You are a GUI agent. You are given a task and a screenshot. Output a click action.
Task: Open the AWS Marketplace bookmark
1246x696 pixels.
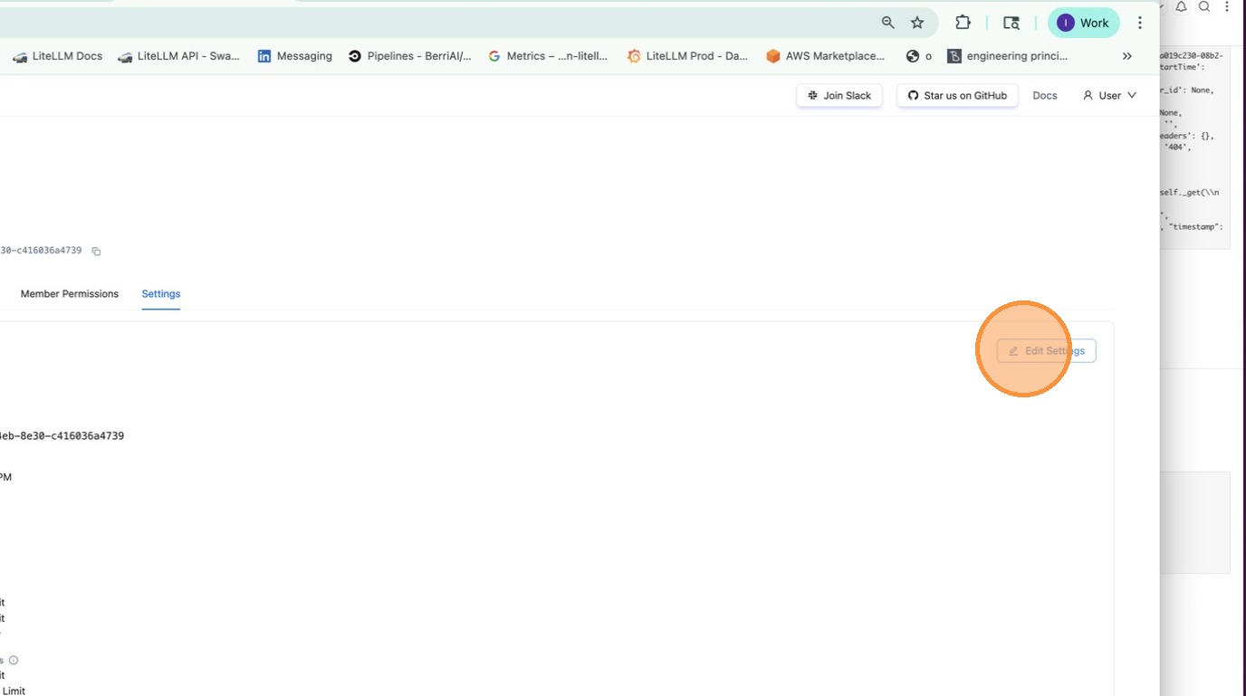coord(826,56)
